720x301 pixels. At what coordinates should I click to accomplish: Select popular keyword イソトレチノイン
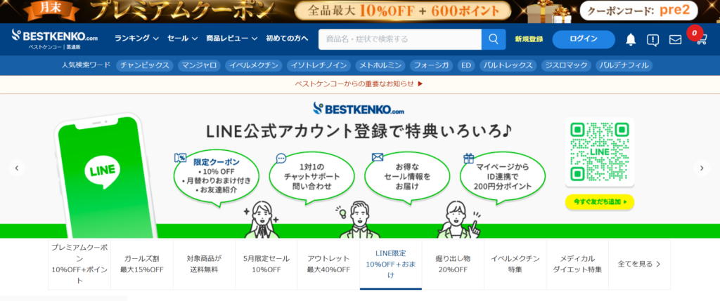pos(319,65)
